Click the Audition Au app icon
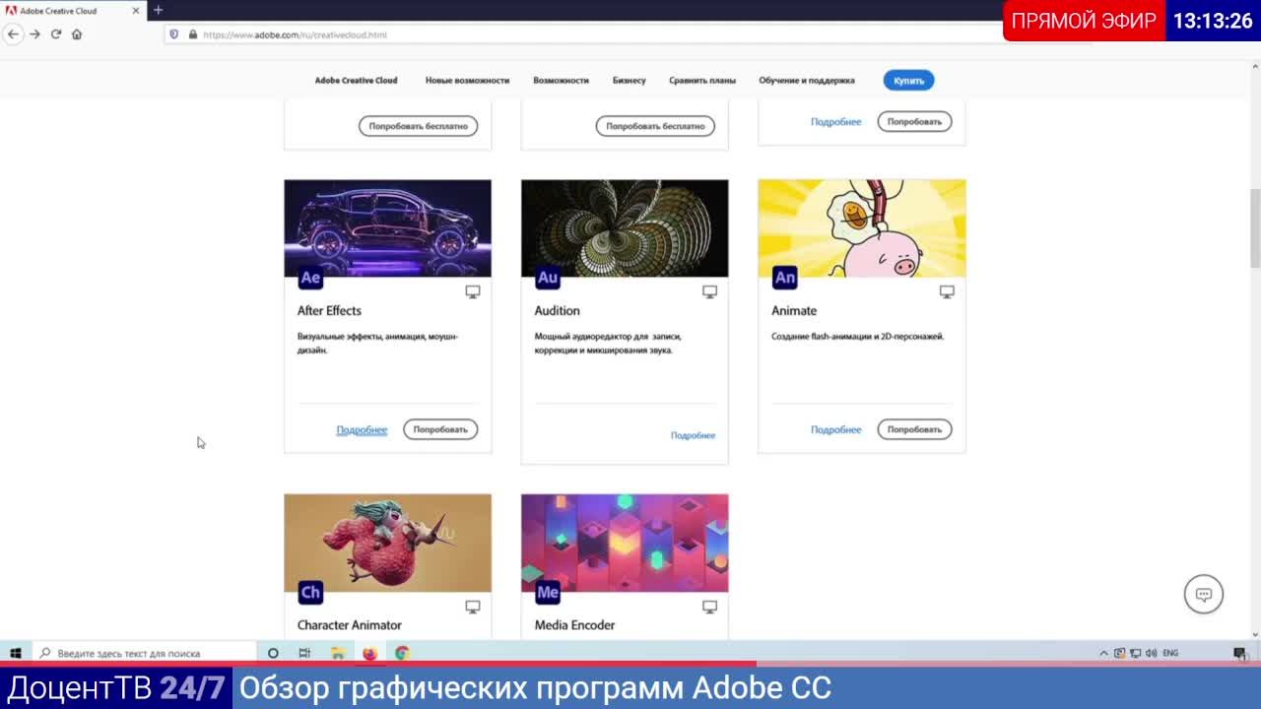 coord(548,278)
